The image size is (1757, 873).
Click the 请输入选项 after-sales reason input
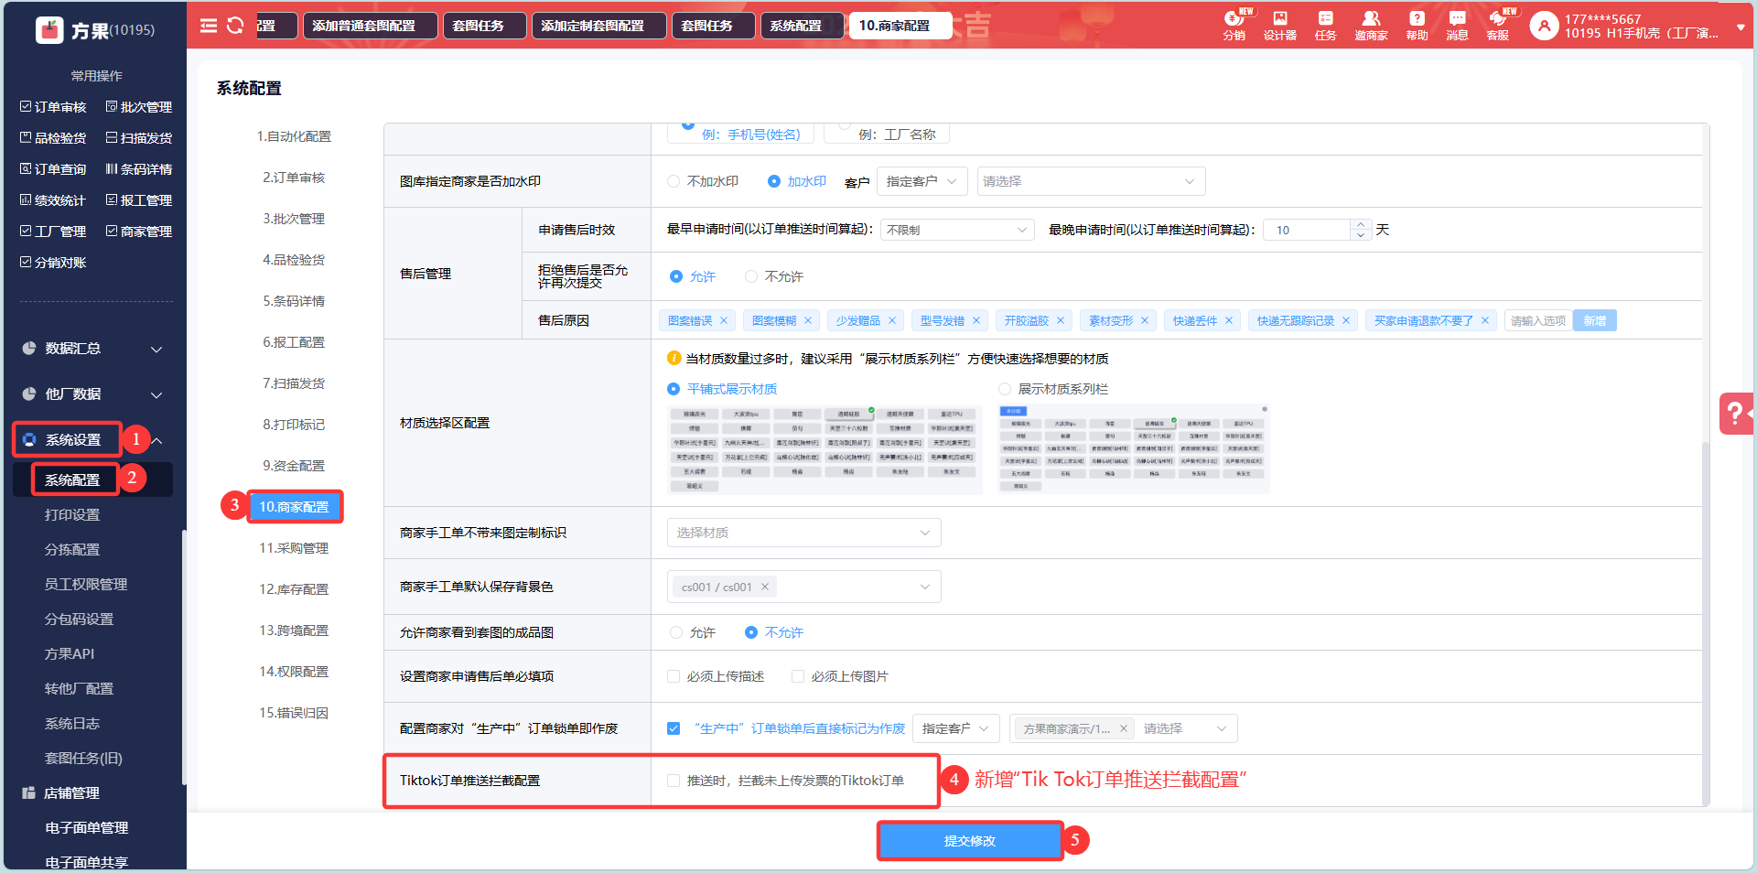(x=1537, y=320)
